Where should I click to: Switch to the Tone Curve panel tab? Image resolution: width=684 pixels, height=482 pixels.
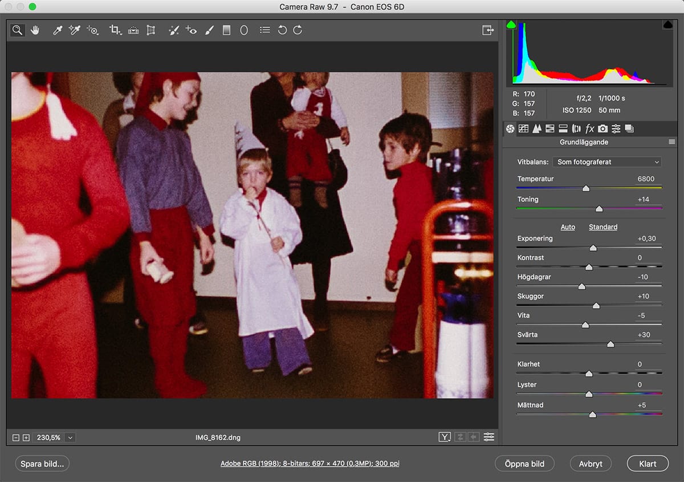tap(523, 129)
